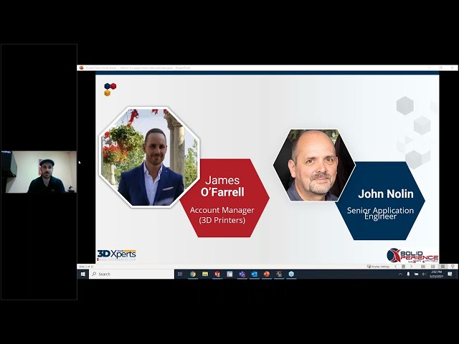459x344 pixels.
Task: Open Microsoft Teams from the taskbar
Action: [x=242, y=274]
